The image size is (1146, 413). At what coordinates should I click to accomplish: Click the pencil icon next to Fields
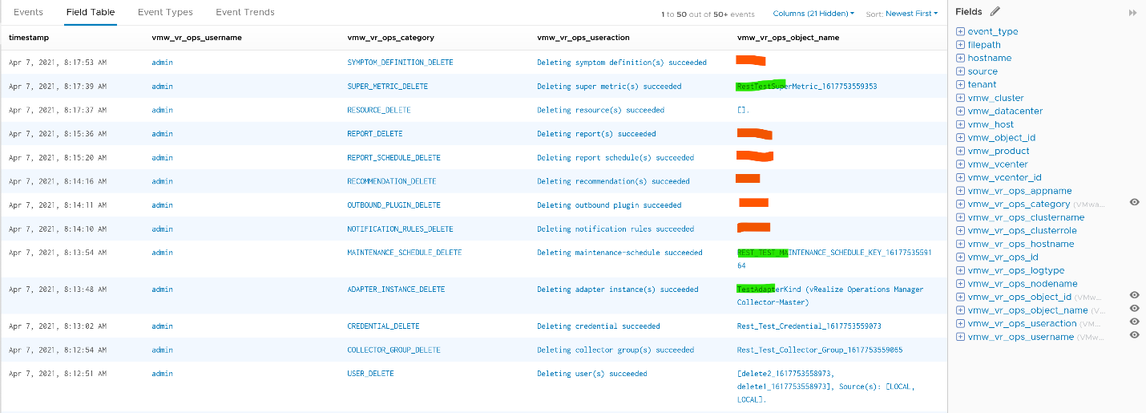[x=995, y=12]
